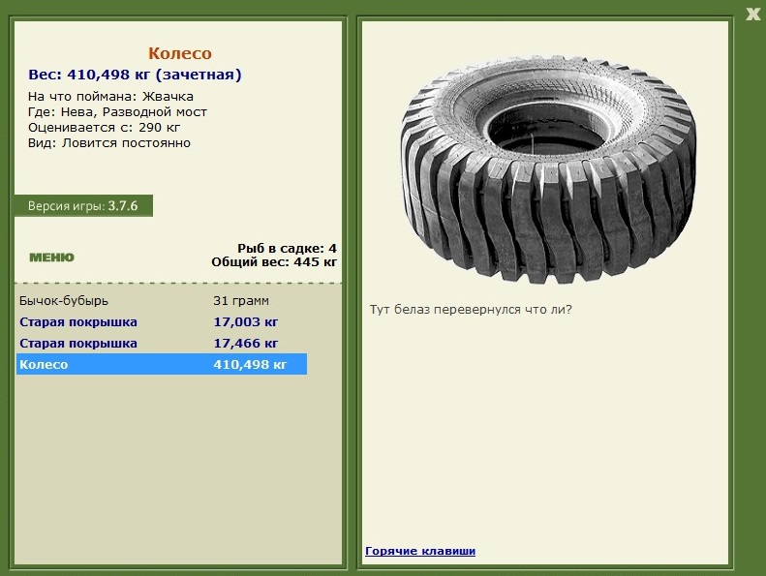
Task: Select the highlighted Колесо 410,498 кг row
Action: [x=162, y=364]
